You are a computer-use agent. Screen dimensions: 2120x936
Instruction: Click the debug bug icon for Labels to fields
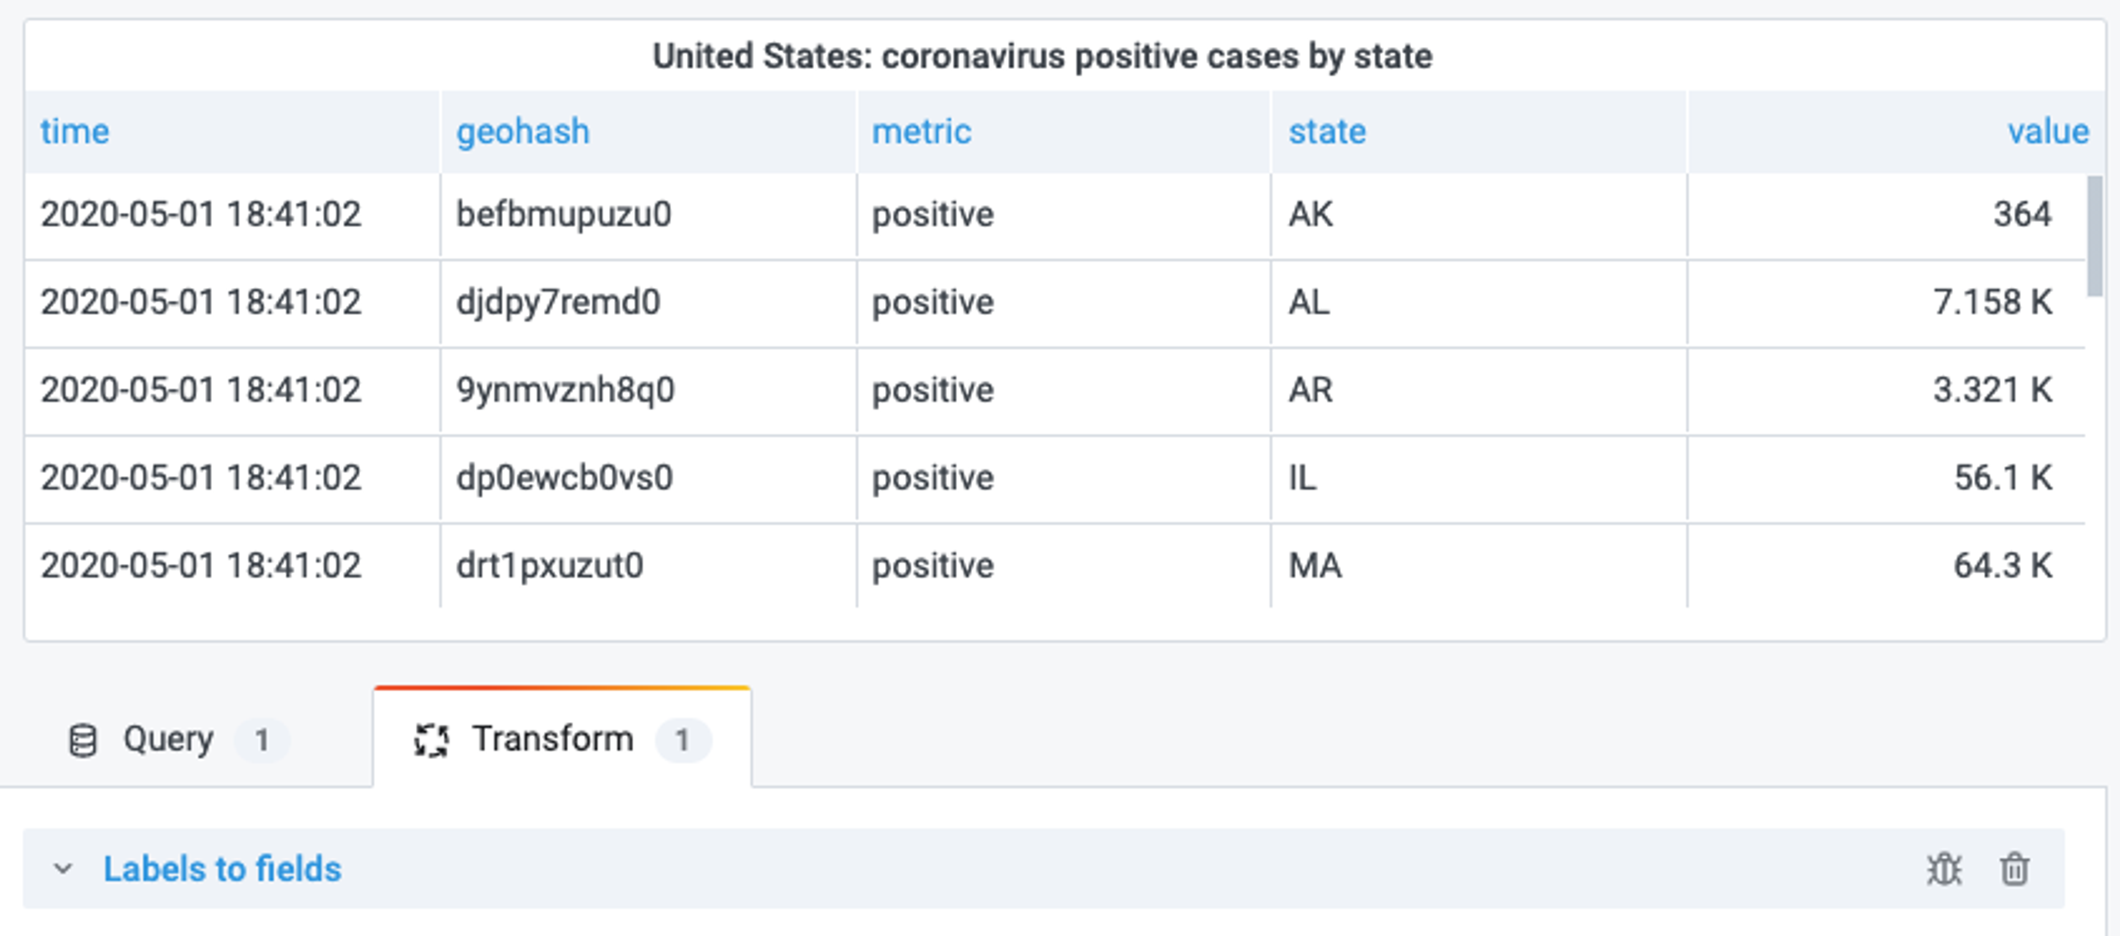click(x=1944, y=869)
